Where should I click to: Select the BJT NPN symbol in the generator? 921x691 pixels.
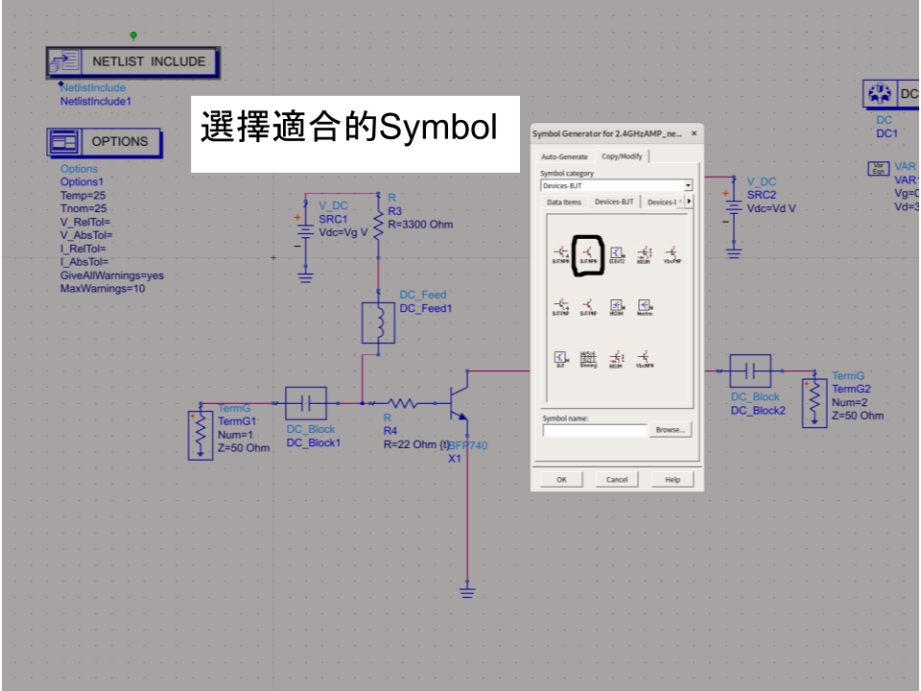[x=588, y=253]
